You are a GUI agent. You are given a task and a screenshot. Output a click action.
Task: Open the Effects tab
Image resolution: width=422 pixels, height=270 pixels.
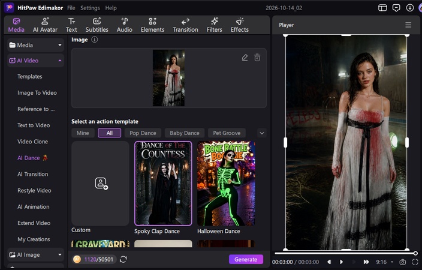[240, 25]
